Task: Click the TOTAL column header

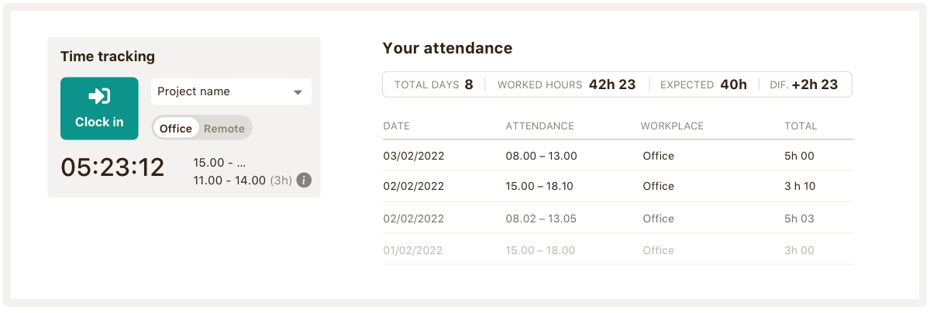Action: pos(801,126)
